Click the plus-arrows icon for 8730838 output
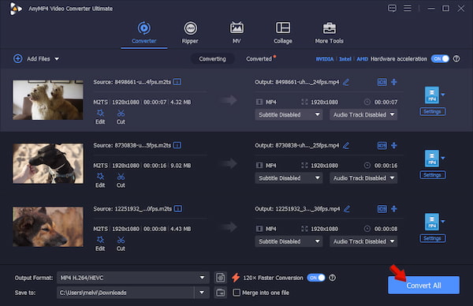Screen dimensions: 473x306 coord(394,145)
